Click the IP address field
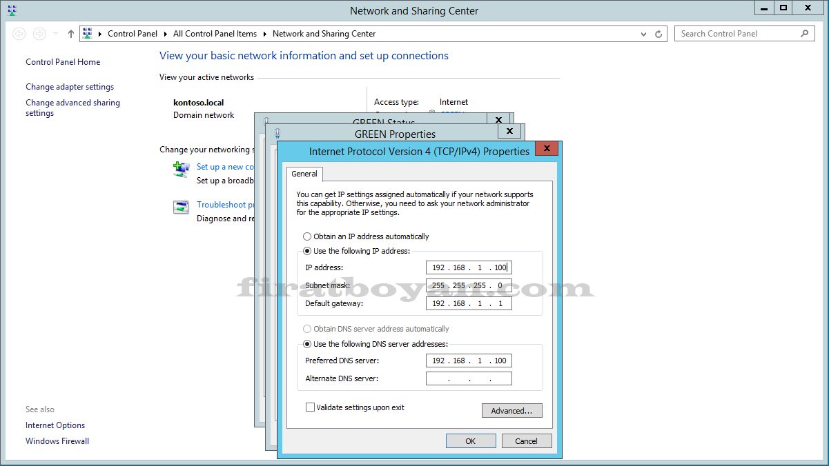829x466 pixels. [469, 267]
